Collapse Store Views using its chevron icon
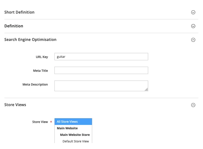203x149 pixels. [193, 105]
